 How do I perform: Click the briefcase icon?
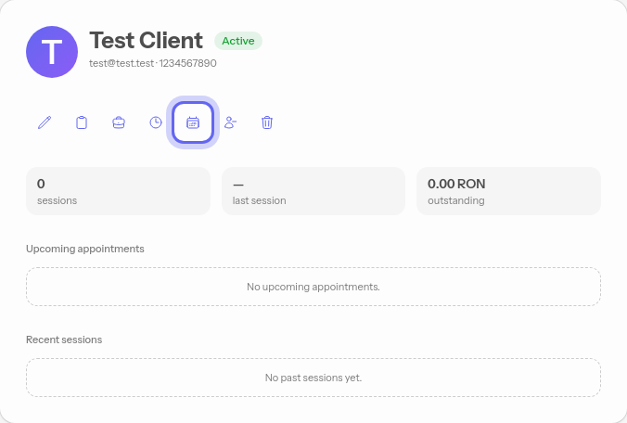click(119, 122)
